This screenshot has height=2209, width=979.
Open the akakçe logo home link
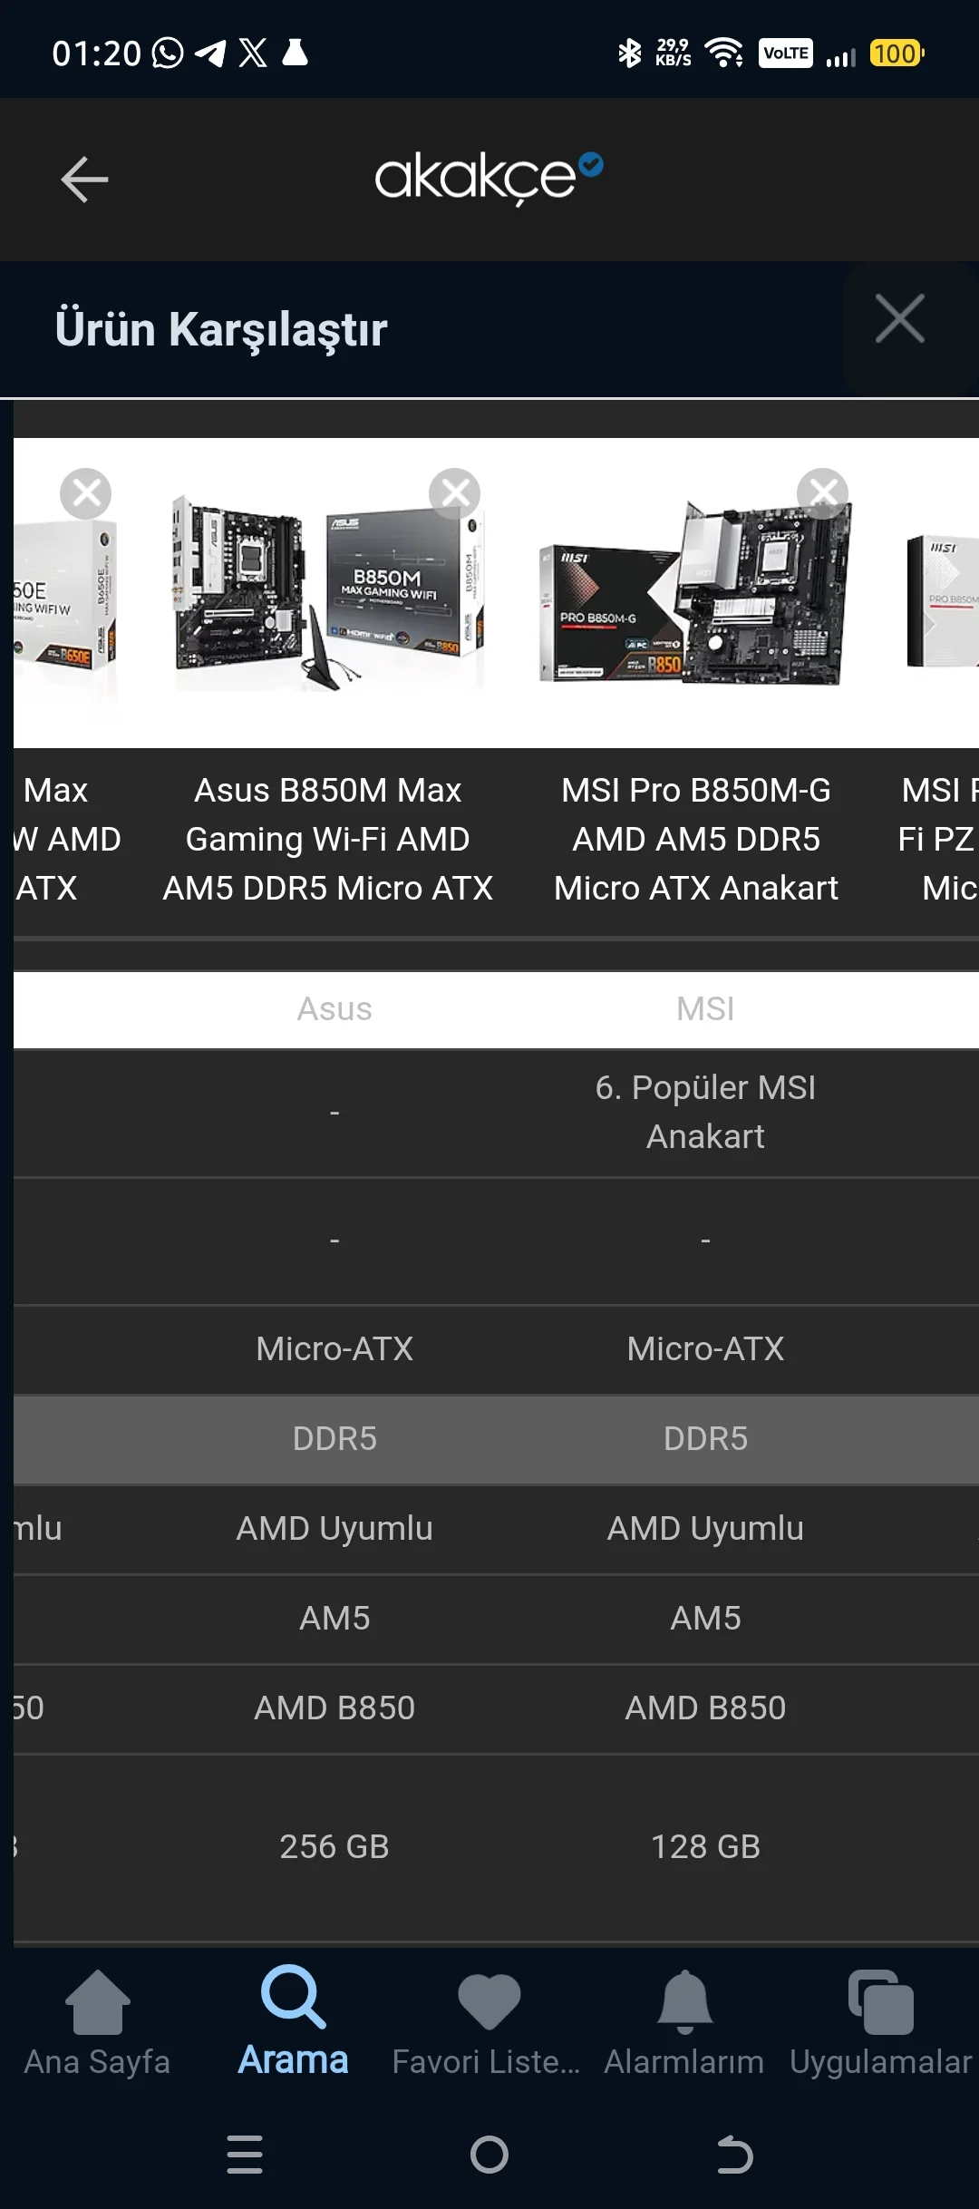(x=489, y=178)
